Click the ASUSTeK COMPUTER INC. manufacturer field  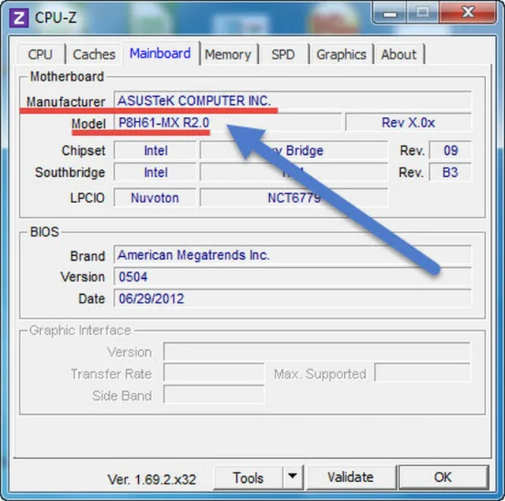click(293, 100)
